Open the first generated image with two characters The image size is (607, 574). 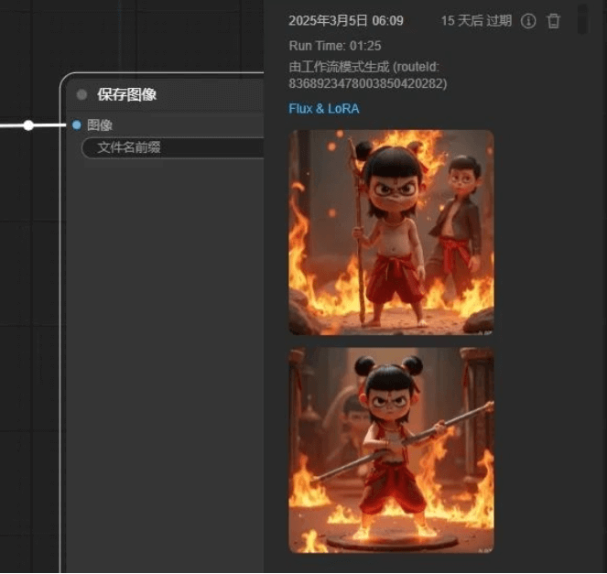tap(391, 233)
